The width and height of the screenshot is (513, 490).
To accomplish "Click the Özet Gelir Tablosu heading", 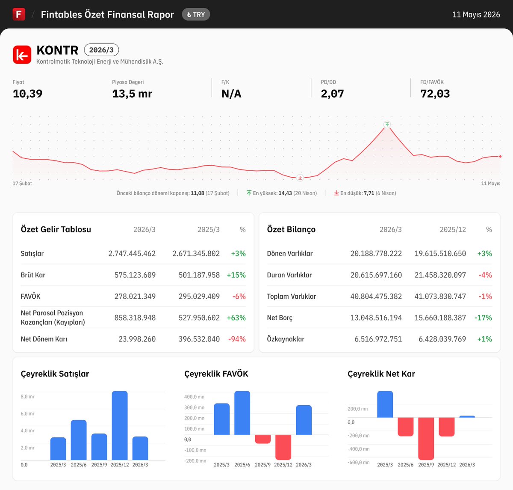I will [x=56, y=229].
